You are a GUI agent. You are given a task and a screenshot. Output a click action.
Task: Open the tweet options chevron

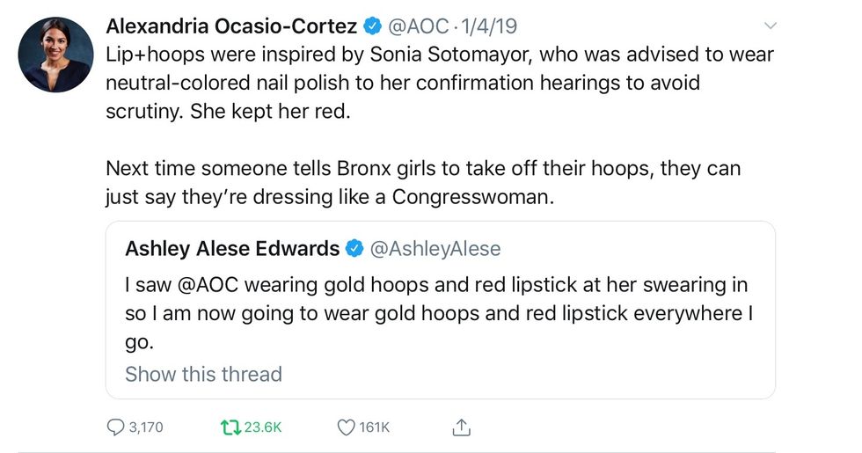click(x=771, y=26)
